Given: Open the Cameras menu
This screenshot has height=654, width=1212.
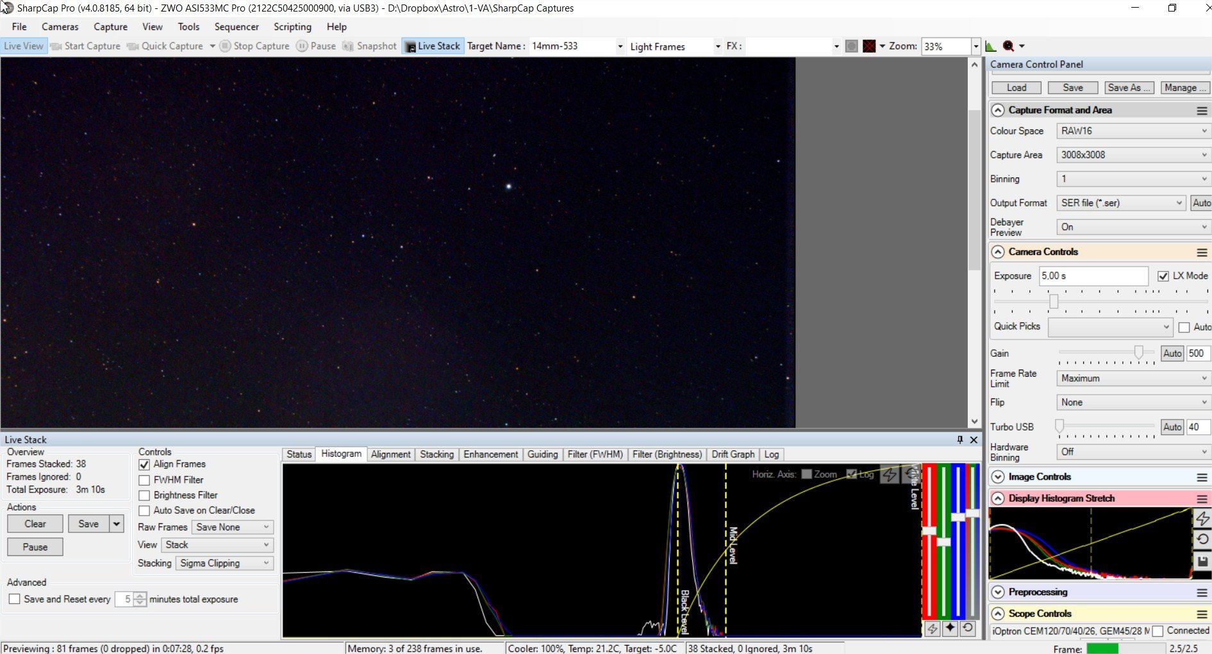Looking at the screenshot, I should pyautogui.click(x=60, y=27).
